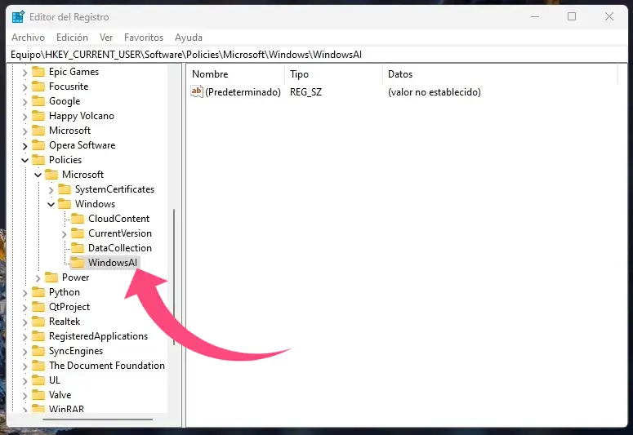The width and height of the screenshot is (633, 435).
Task: Expand the SystemCertificates key
Action: (51, 190)
